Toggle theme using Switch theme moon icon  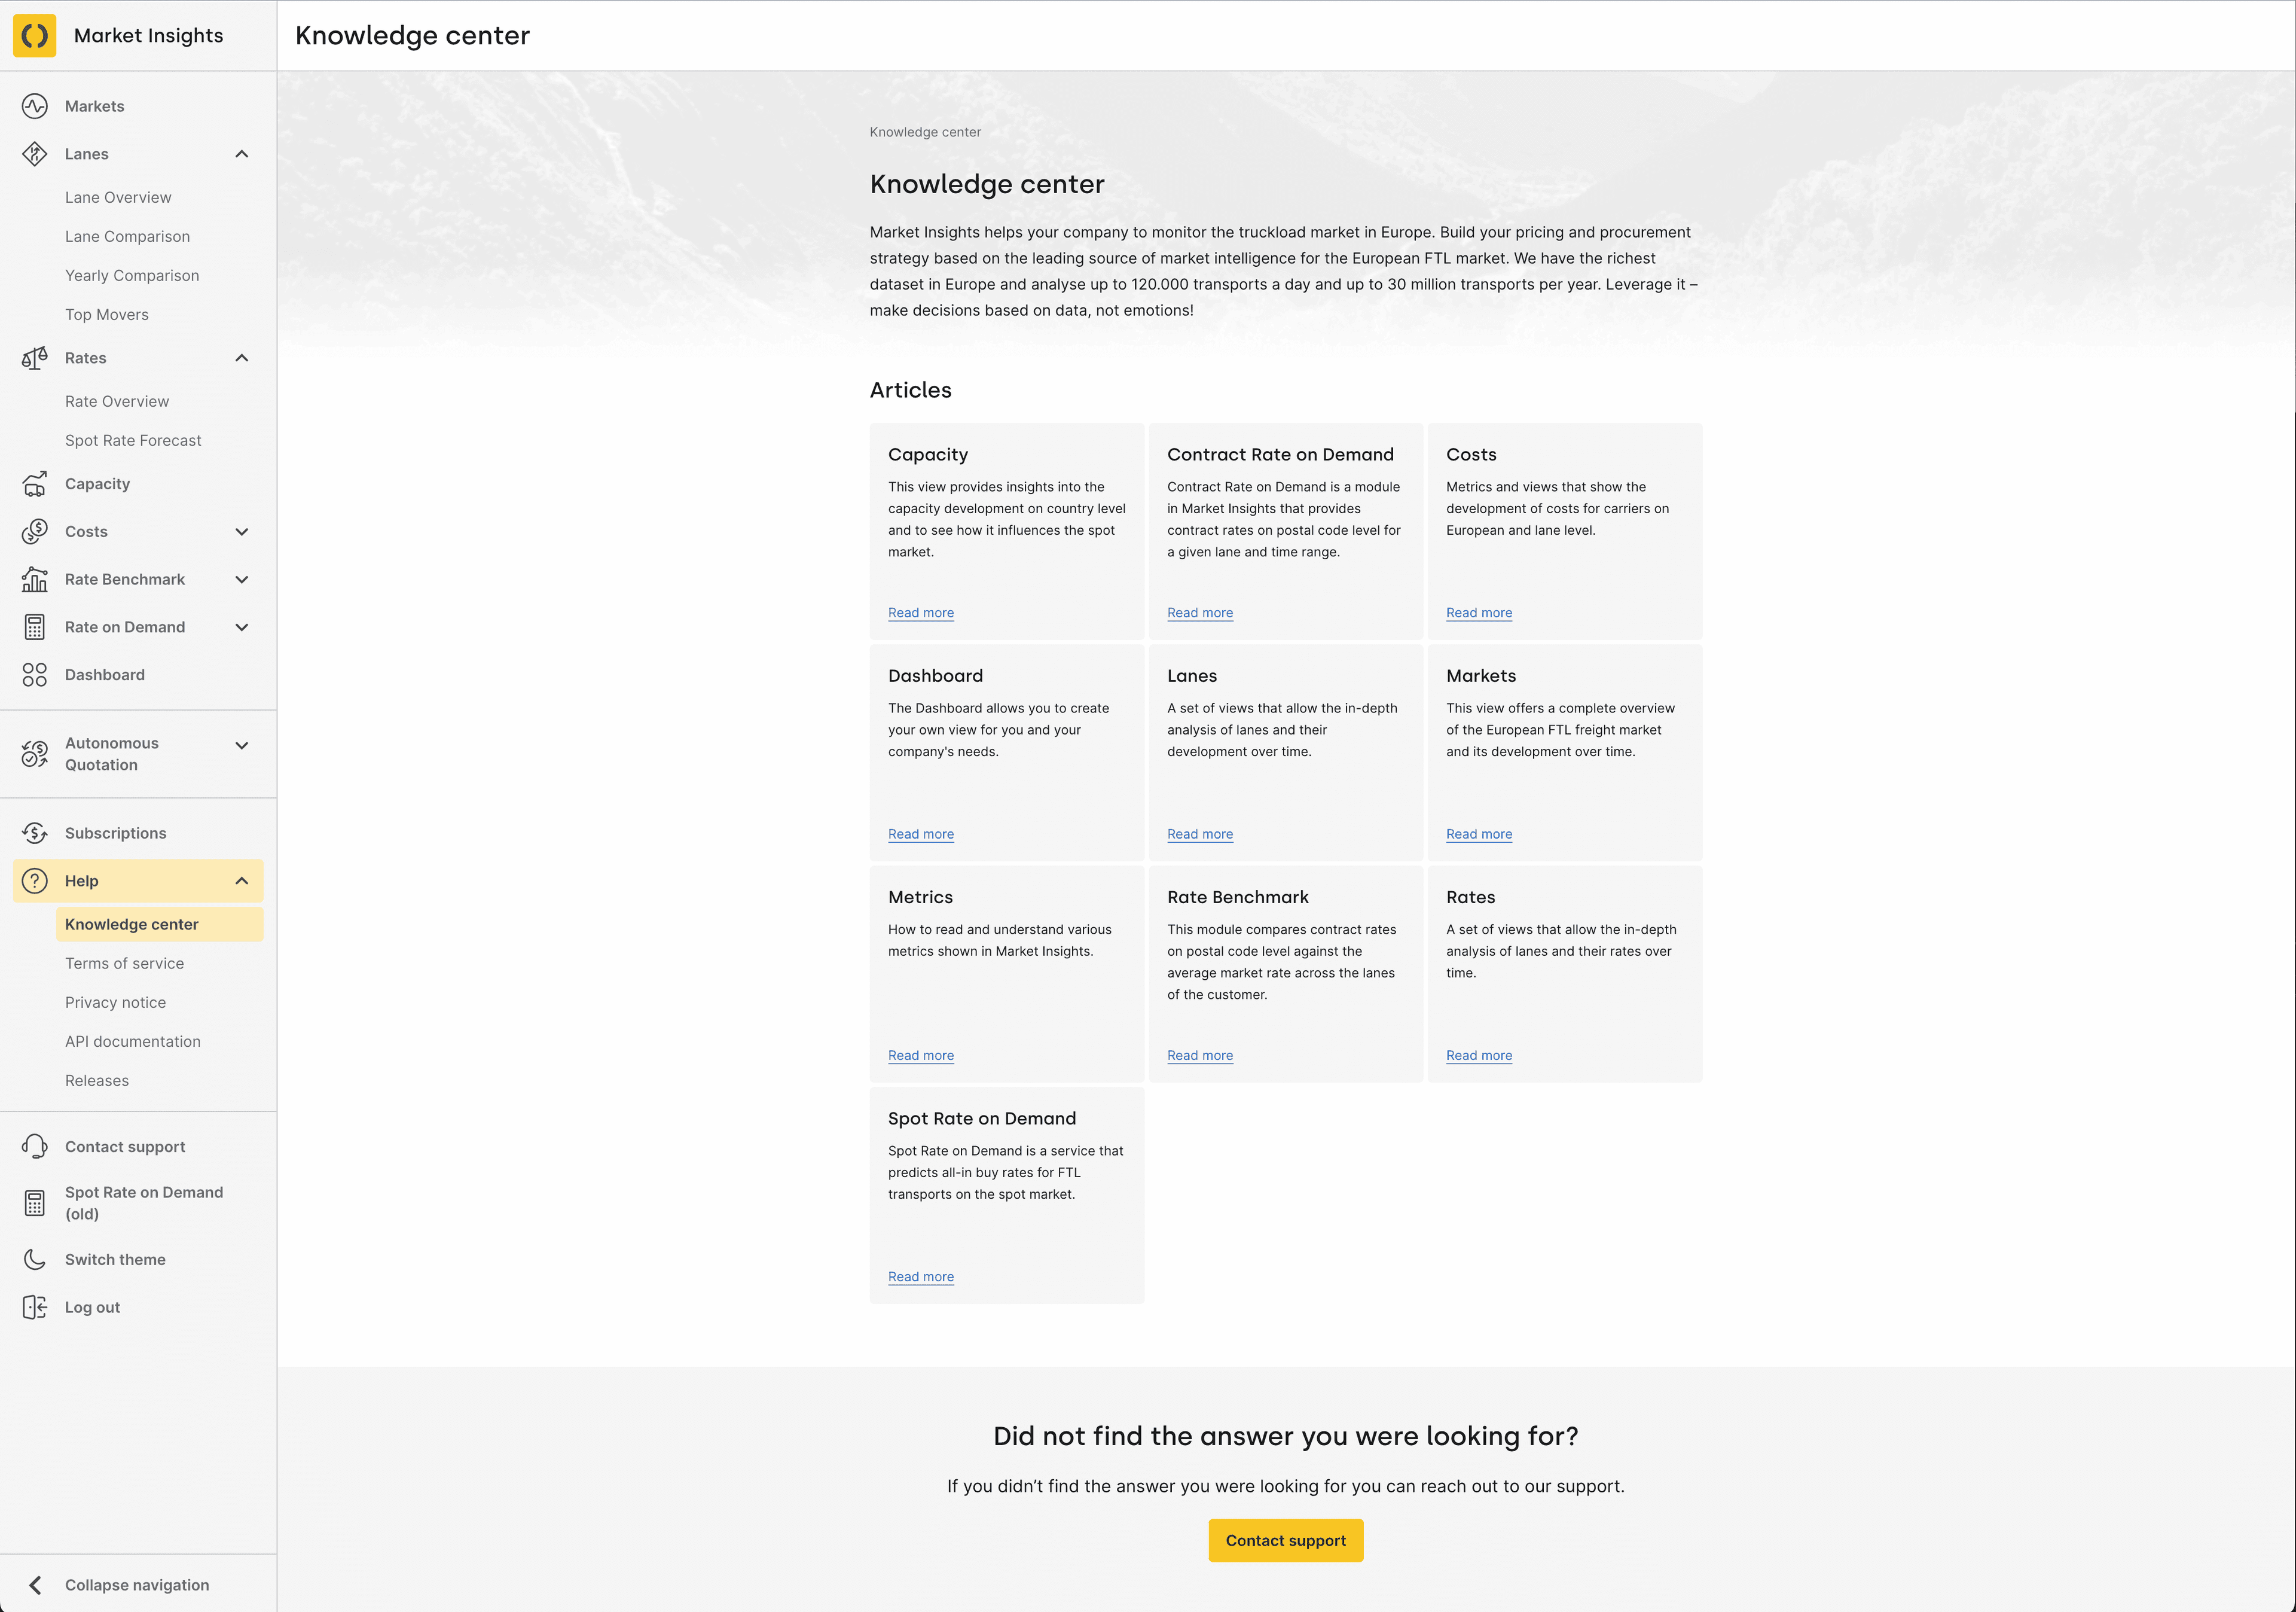pyautogui.click(x=35, y=1260)
